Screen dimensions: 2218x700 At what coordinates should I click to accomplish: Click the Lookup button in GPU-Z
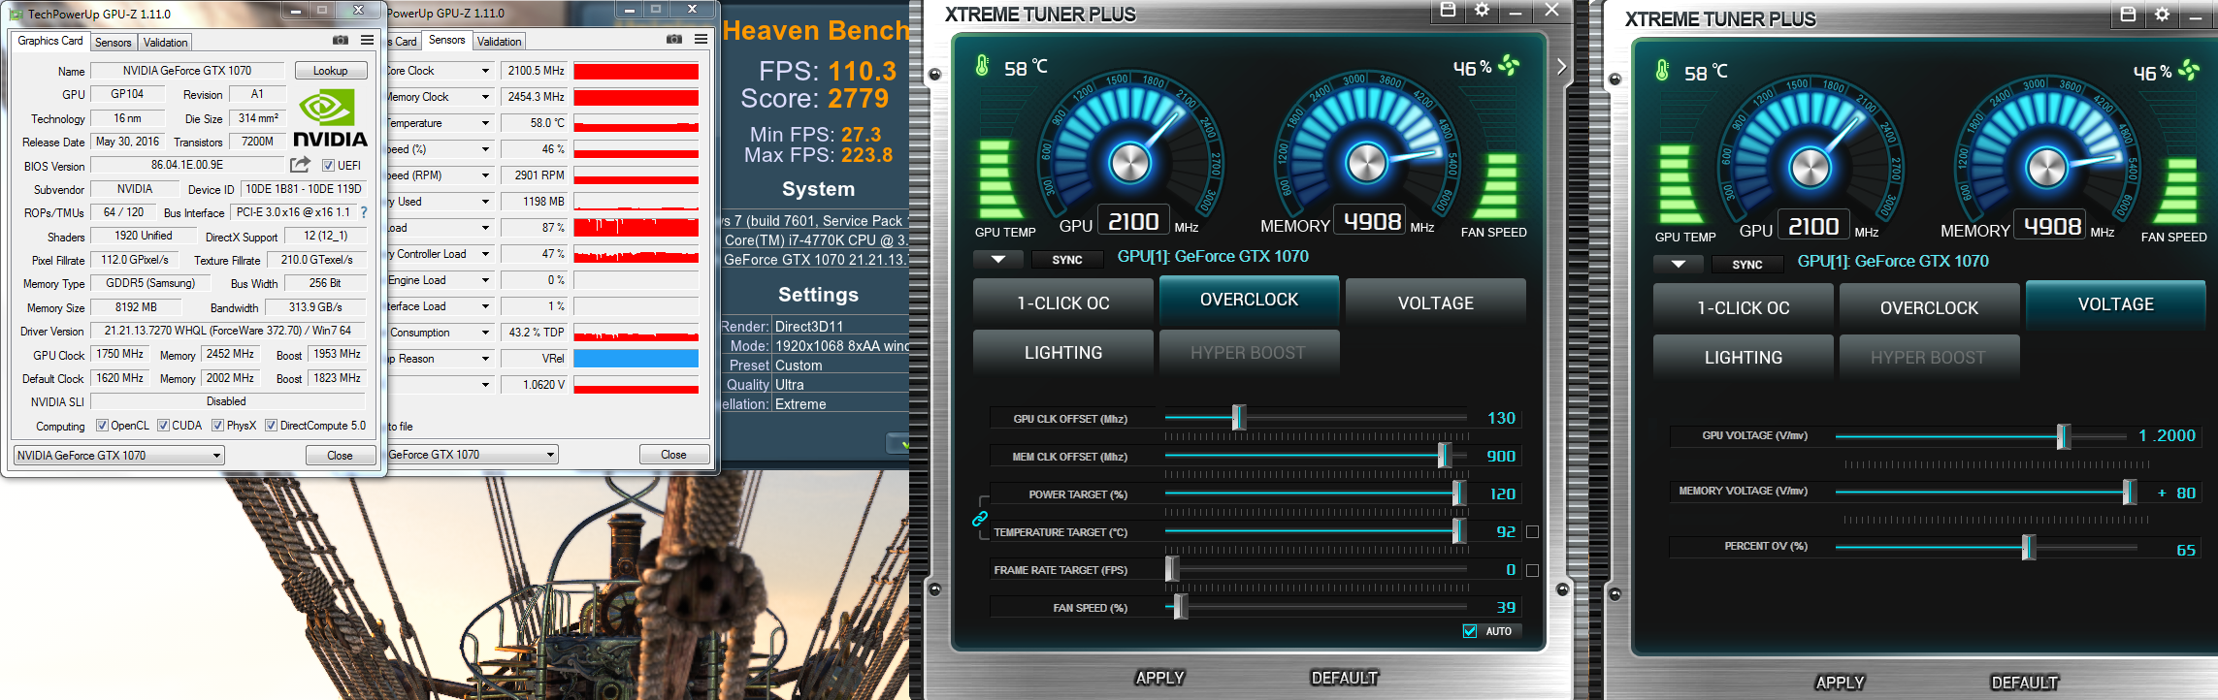(330, 71)
